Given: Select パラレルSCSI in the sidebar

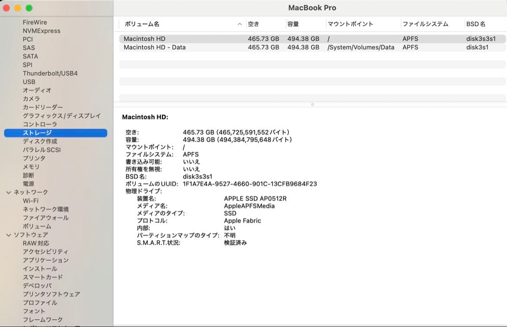Looking at the screenshot, I should (x=42, y=150).
